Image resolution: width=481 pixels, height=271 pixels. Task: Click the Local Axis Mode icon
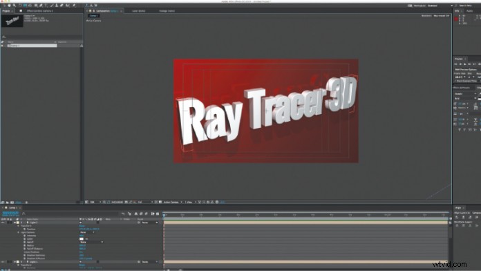87,6
